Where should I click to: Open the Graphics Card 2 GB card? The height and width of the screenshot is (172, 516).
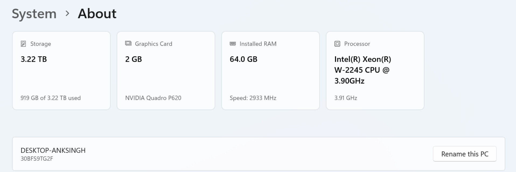click(x=166, y=71)
